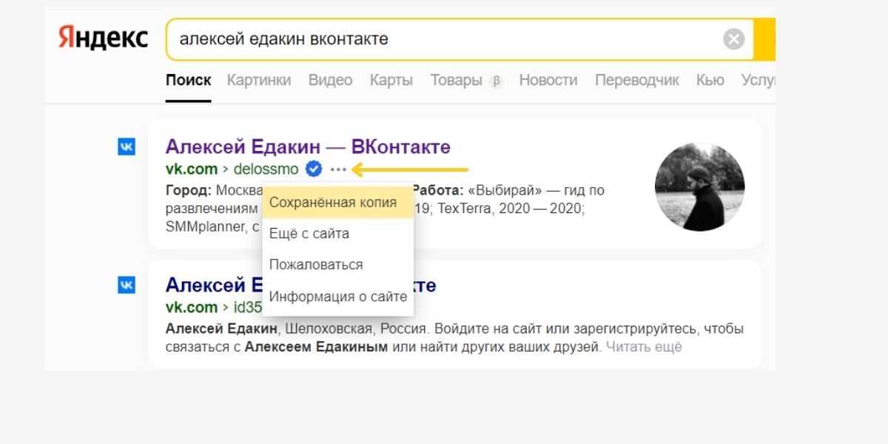Open three-dots menu next to delossmo

338,169
